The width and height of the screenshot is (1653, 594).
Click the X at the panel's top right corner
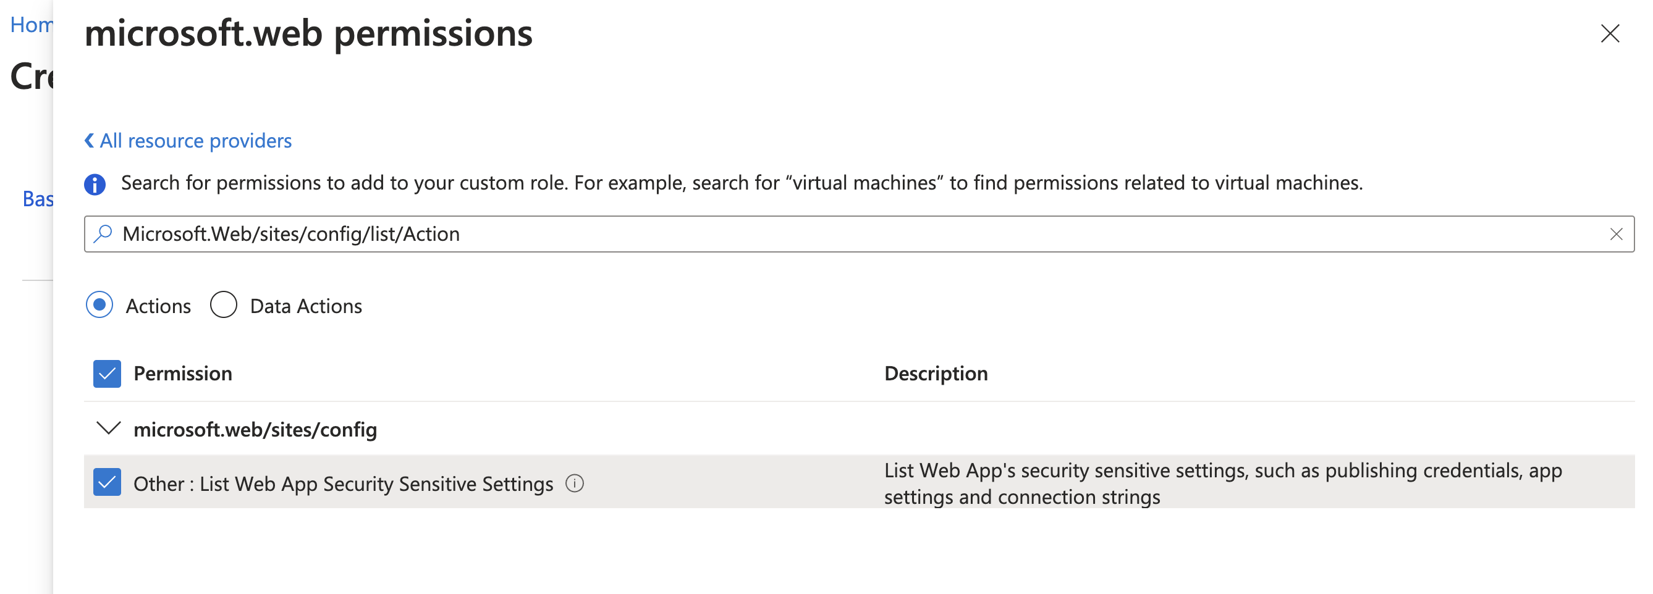1610,34
